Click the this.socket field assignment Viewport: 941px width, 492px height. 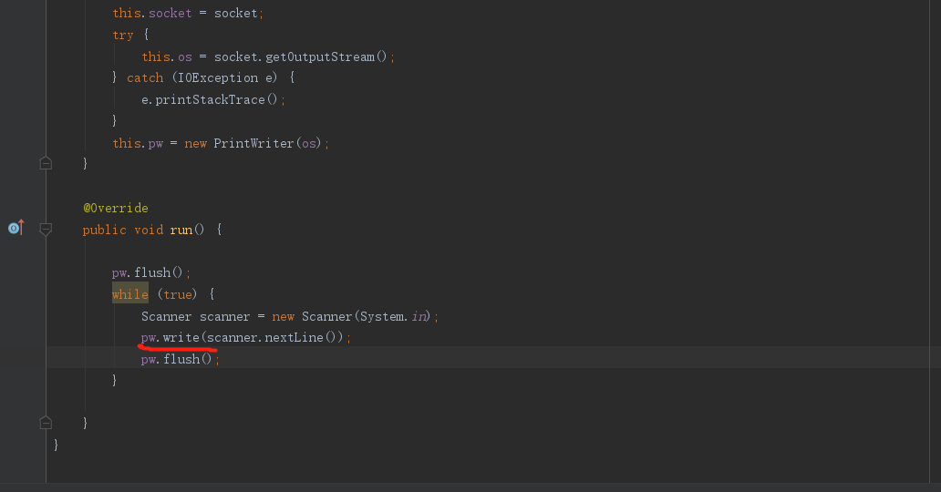point(152,13)
